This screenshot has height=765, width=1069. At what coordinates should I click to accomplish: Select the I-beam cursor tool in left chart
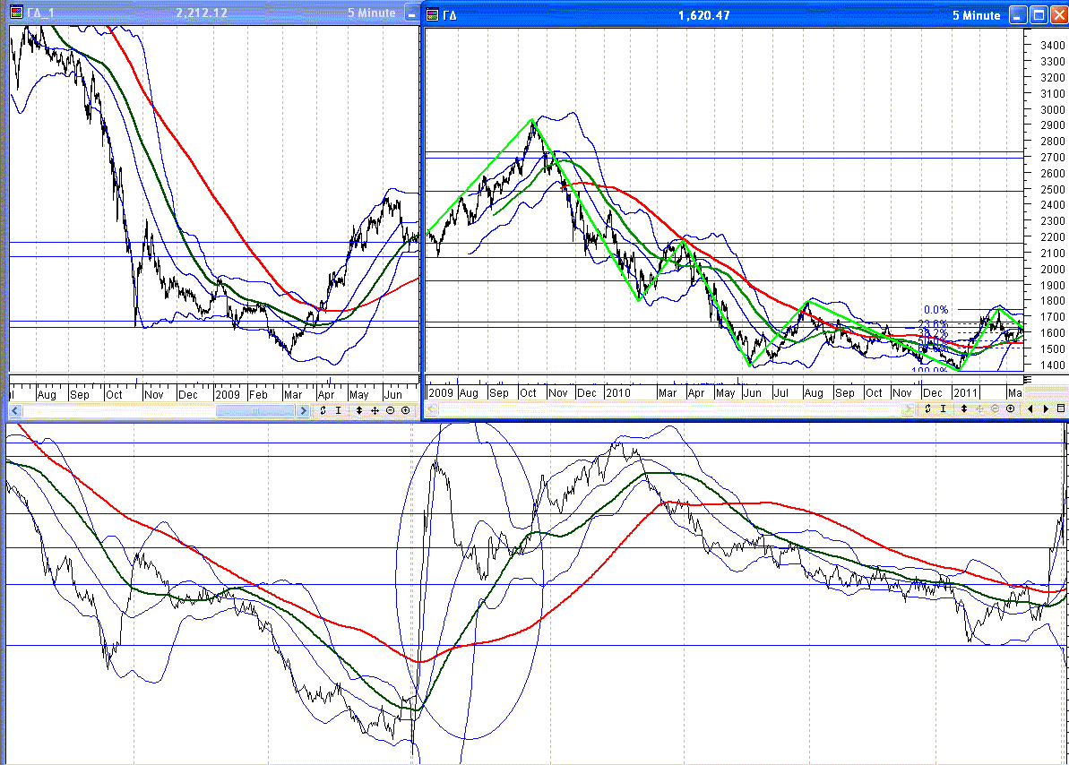[339, 410]
